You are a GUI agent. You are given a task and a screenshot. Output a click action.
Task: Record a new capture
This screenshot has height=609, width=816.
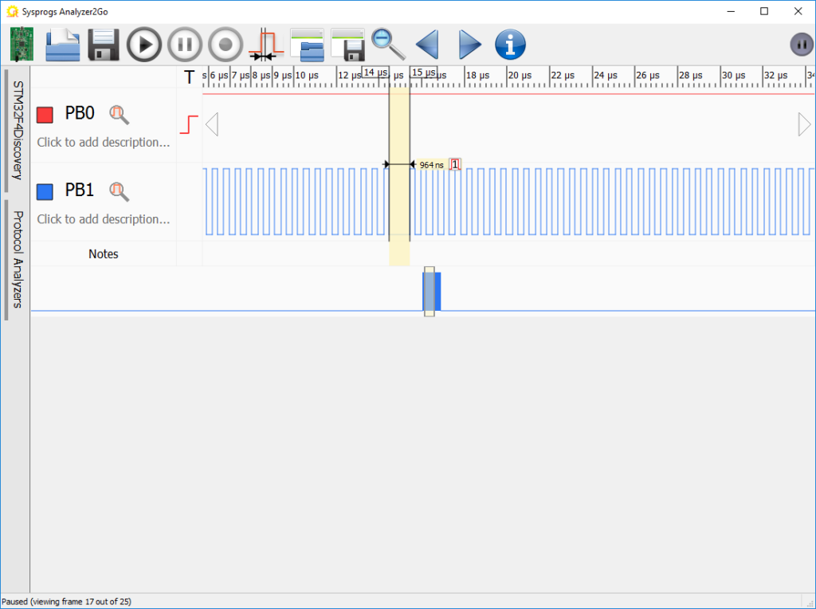point(225,44)
